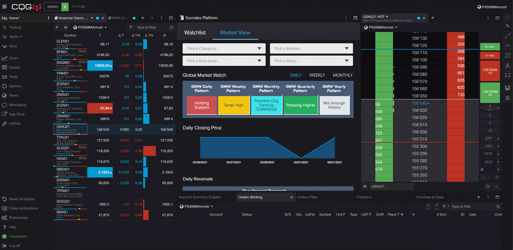Click the red 156'050A ask button
The width and height of the screenshot is (513, 250).
pos(490,71)
